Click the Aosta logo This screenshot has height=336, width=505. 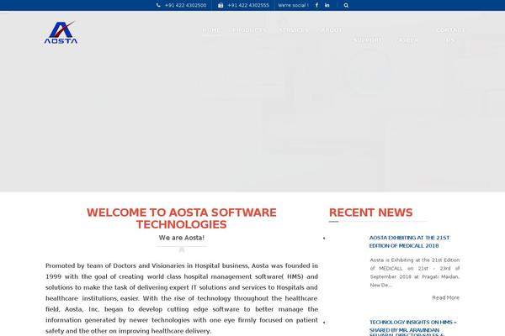(x=61, y=32)
